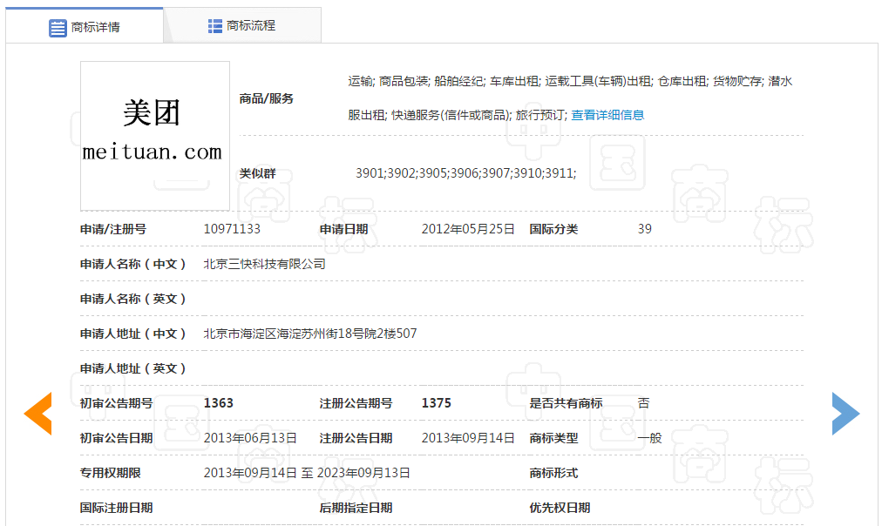This screenshot has height=526, width=882.
Task: Click the orange previous arrow
Action: click(38, 414)
